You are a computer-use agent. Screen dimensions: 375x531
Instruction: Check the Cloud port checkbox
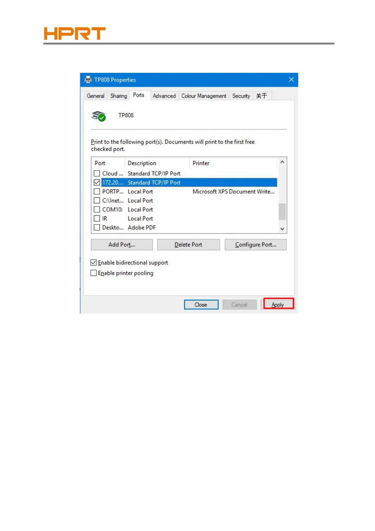[x=97, y=173]
